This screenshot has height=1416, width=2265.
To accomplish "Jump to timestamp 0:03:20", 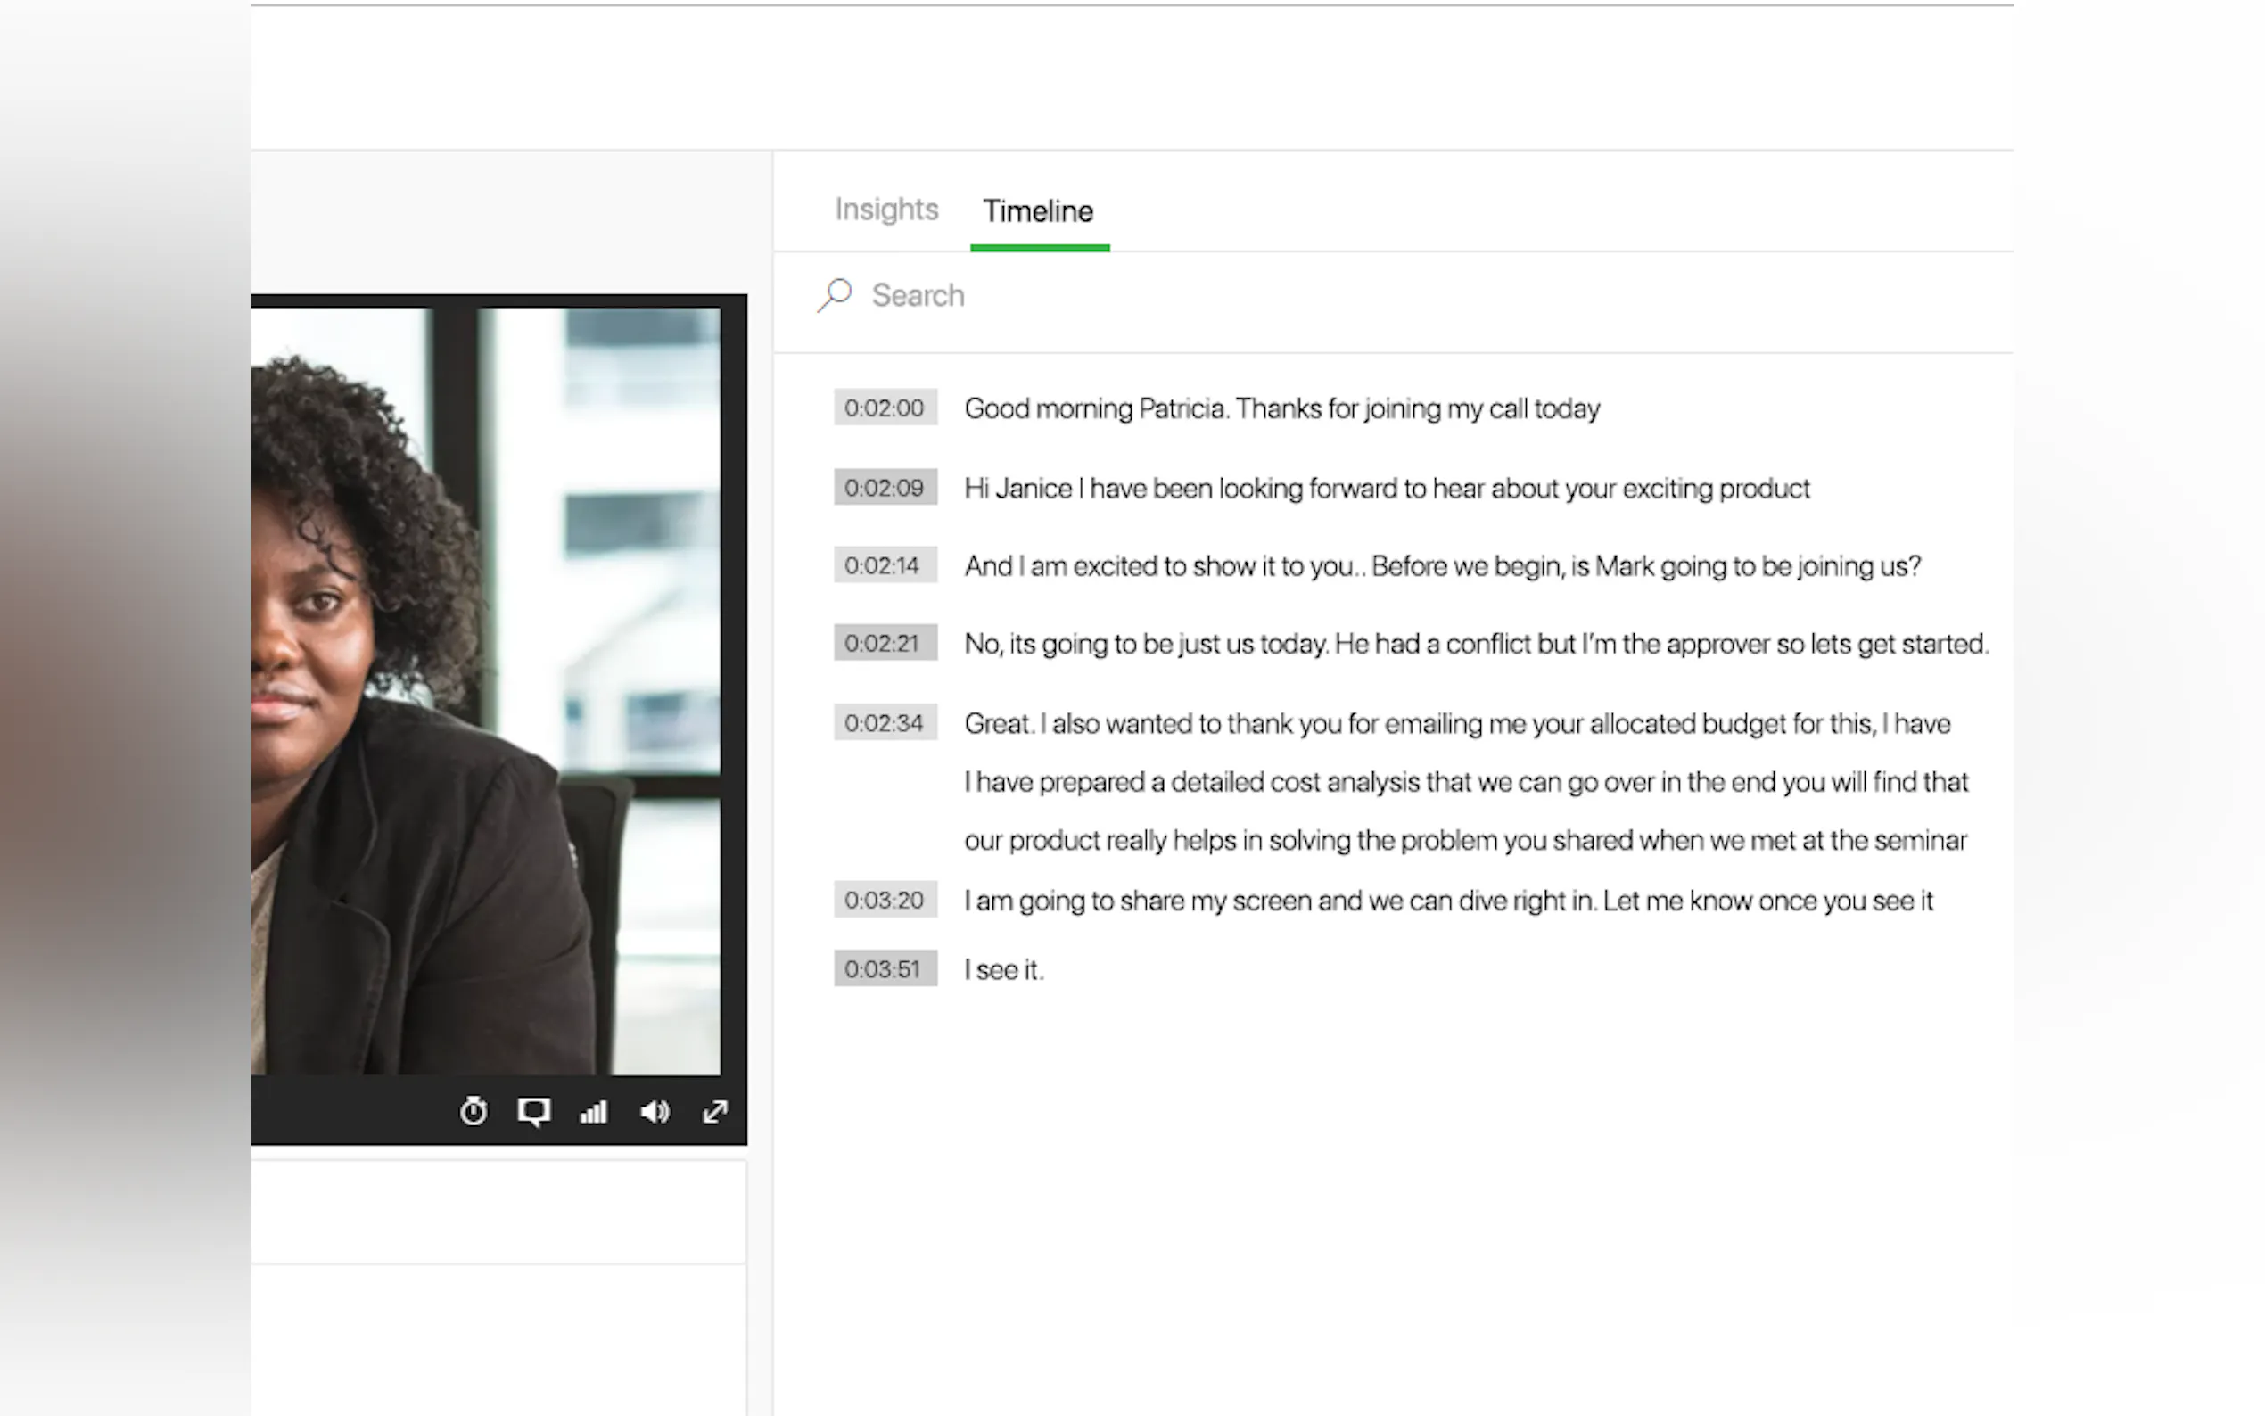I will (x=884, y=900).
